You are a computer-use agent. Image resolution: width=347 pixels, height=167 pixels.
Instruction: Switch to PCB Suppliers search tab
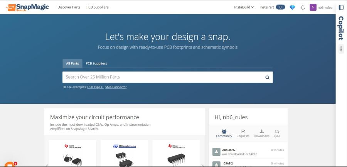pos(96,63)
